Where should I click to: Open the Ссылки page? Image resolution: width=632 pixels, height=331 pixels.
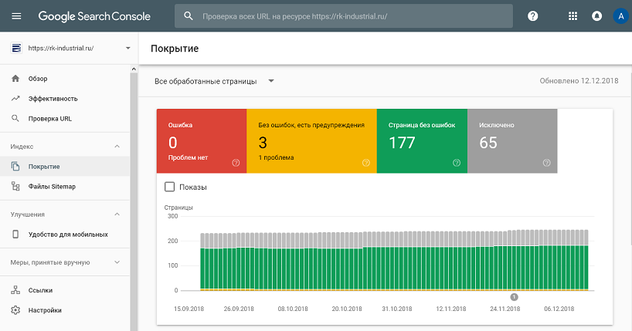[x=65, y=290]
